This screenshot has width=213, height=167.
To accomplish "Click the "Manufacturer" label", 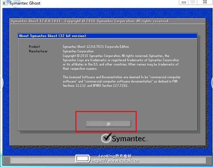I will click(38, 51).
